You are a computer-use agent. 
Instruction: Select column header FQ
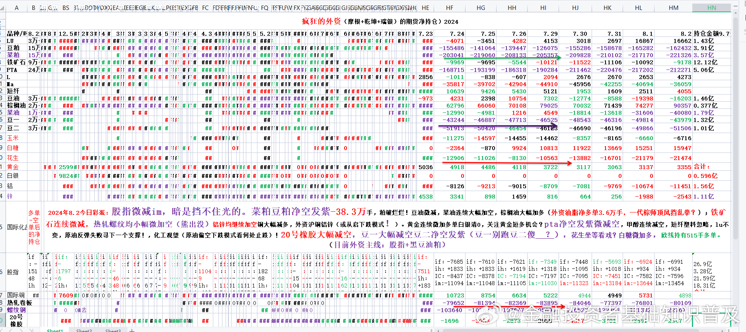tap(265, 8)
